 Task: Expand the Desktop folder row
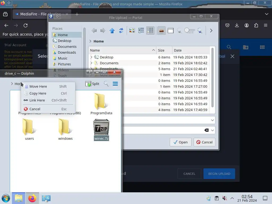click(x=91, y=57)
